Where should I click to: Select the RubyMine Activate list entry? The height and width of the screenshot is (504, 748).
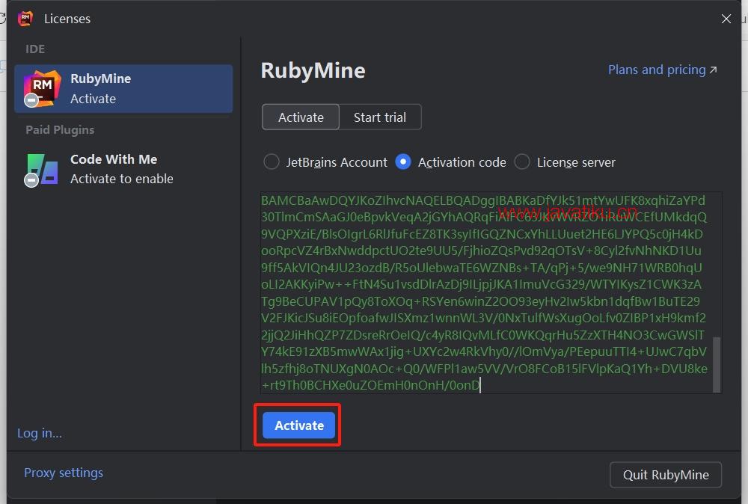pyautogui.click(x=123, y=89)
